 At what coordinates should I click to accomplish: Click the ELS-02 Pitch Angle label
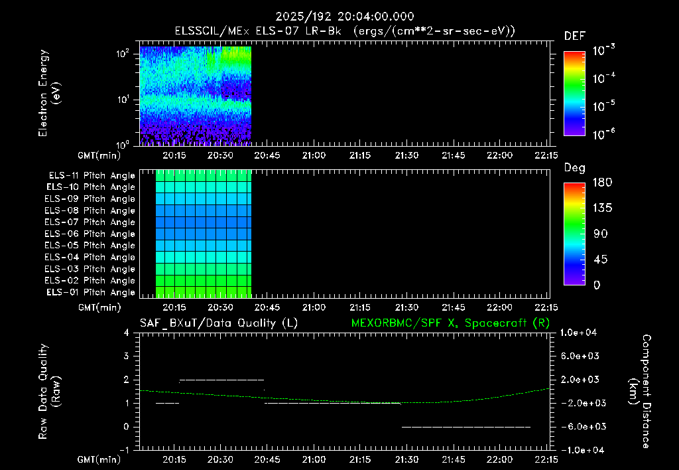tap(90, 281)
